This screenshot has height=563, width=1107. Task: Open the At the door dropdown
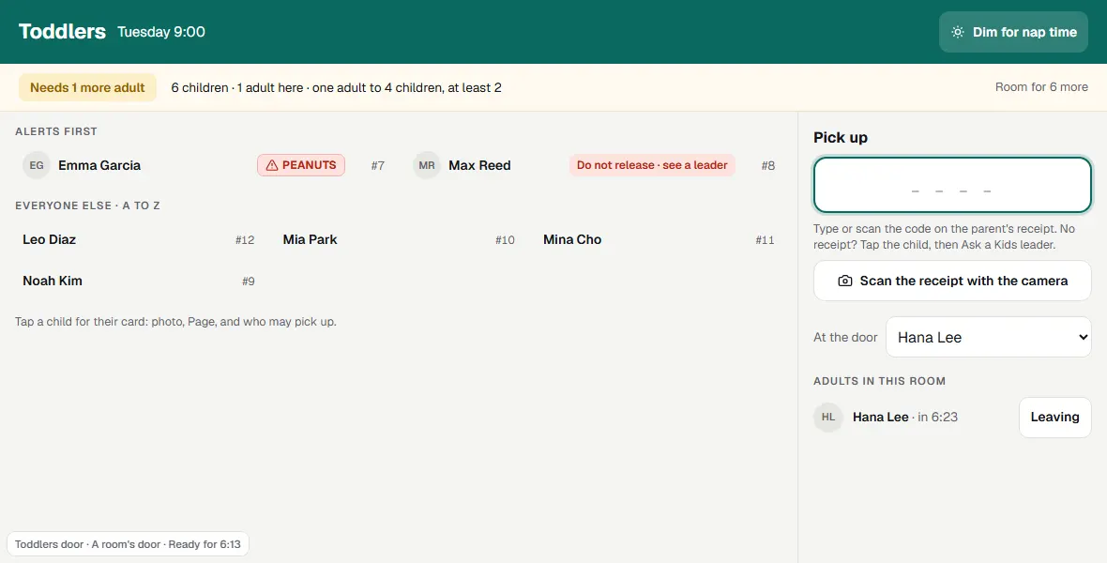pyautogui.click(x=989, y=337)
